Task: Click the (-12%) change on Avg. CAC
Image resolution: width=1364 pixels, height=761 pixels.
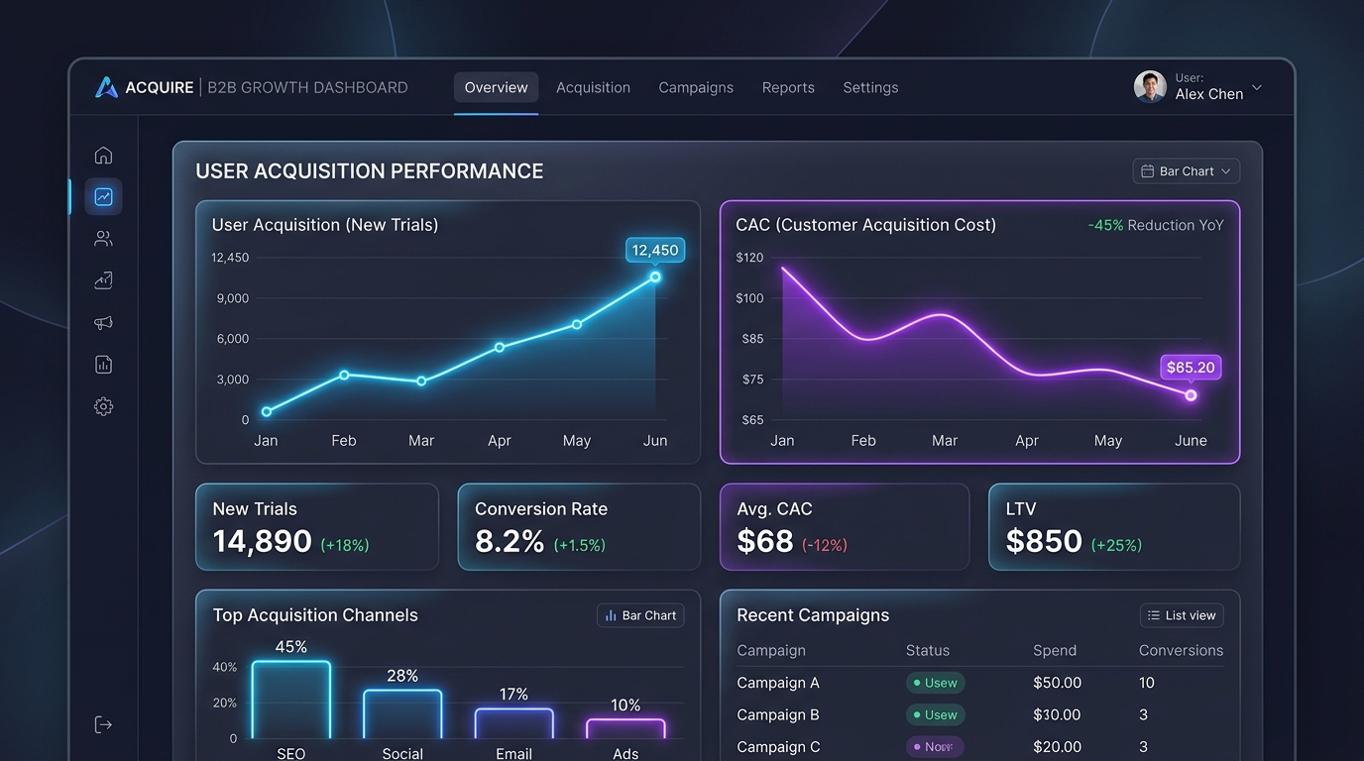Action: click(x=825, y=545)
